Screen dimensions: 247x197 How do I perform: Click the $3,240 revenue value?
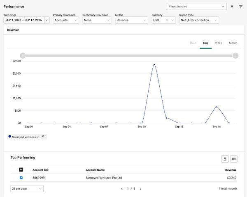[x=232, y=178]
